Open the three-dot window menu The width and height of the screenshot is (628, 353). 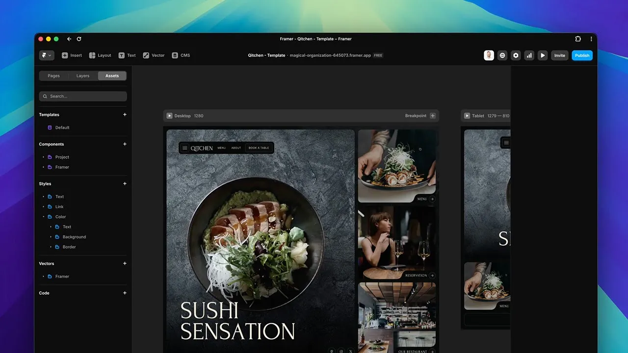[591, 39]
